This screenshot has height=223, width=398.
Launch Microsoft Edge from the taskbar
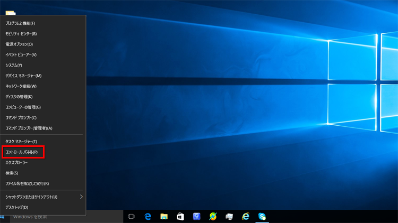point(148,217)
